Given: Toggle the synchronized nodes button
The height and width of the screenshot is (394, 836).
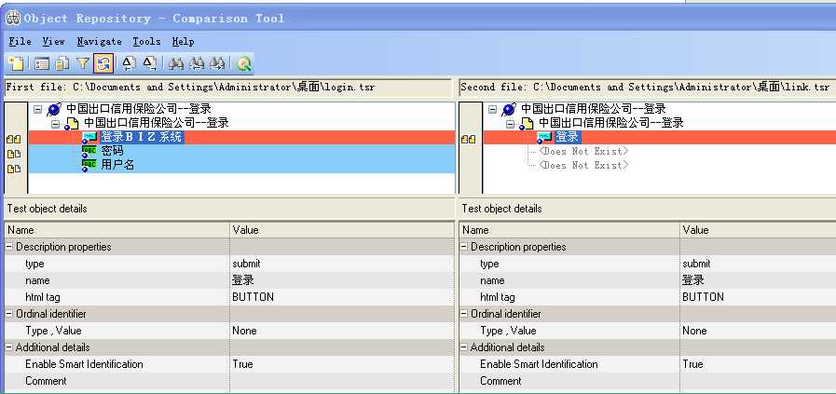Looking at the screenshot, I should (x=103, y=64).
